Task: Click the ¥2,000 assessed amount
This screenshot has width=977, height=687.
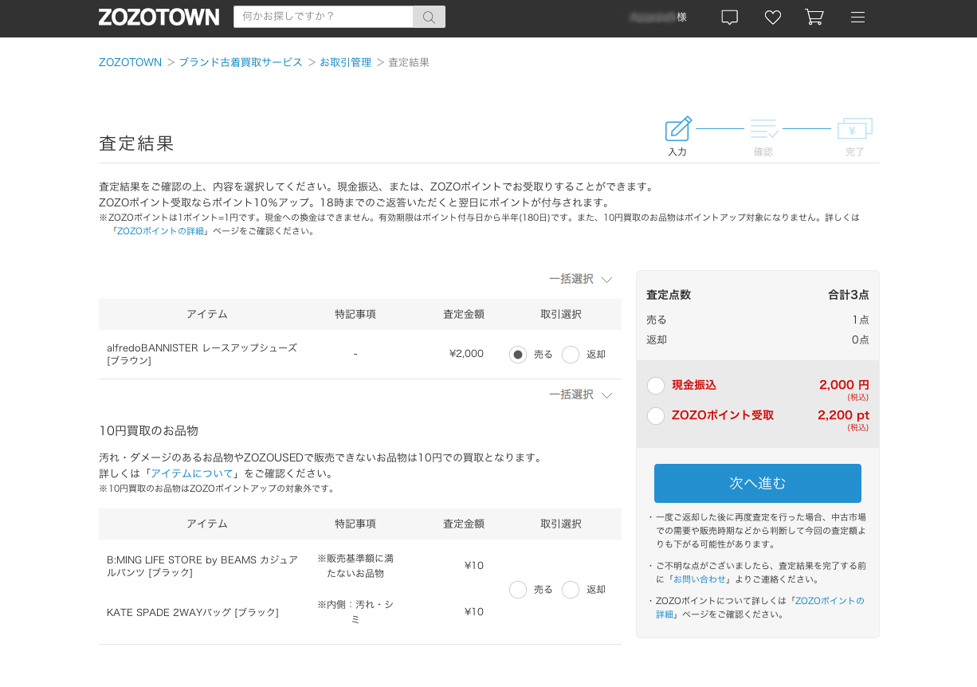Action: coord(466,354)
